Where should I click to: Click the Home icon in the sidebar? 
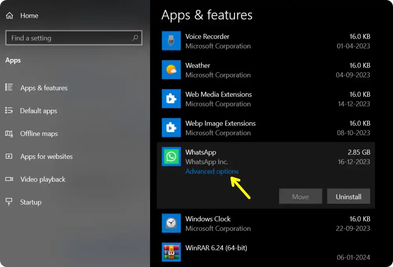[9, 15]
